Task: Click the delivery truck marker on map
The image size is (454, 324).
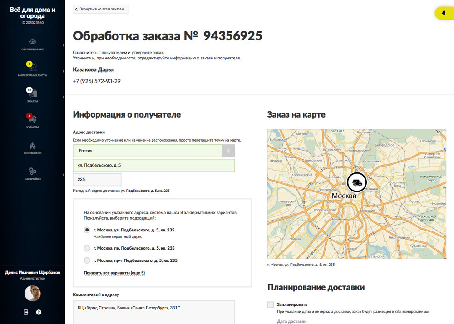Action: pyautogui.click(x=357, y=182)
